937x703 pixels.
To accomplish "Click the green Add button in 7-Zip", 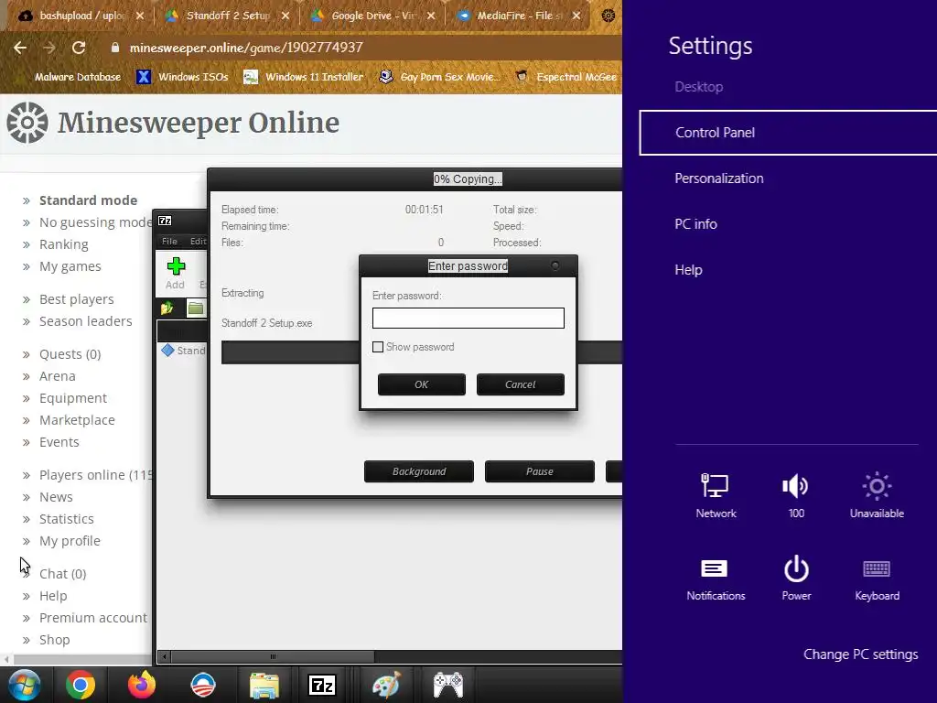I will pyautogui.click(x=175, y=273).
